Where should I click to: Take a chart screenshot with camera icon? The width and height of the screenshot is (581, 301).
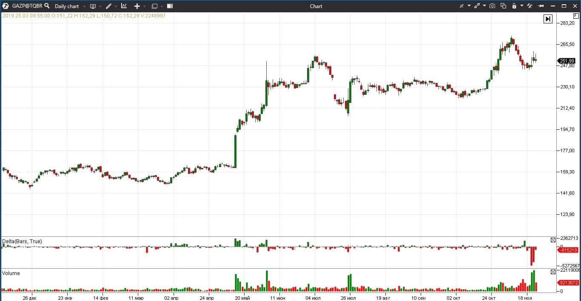click(x=493, y=6)
